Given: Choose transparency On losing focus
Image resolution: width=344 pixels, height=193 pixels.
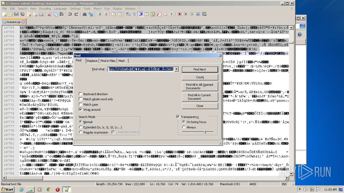Looking at the screenshot, I should point(194,122).
